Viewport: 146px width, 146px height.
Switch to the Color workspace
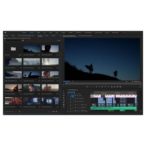45,33
